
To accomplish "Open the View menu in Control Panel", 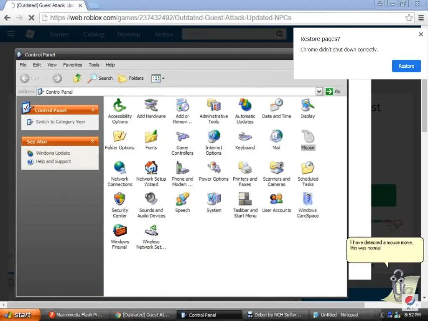I will coord(52,65).
